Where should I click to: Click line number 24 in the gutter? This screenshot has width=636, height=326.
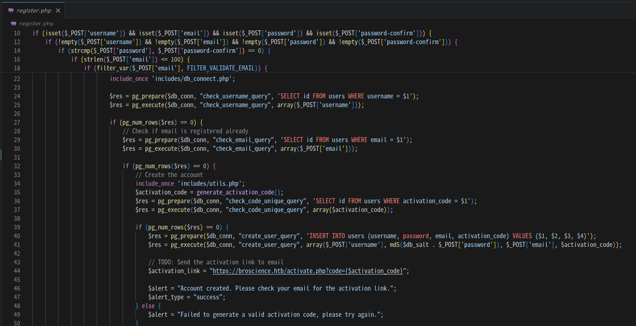17,96
